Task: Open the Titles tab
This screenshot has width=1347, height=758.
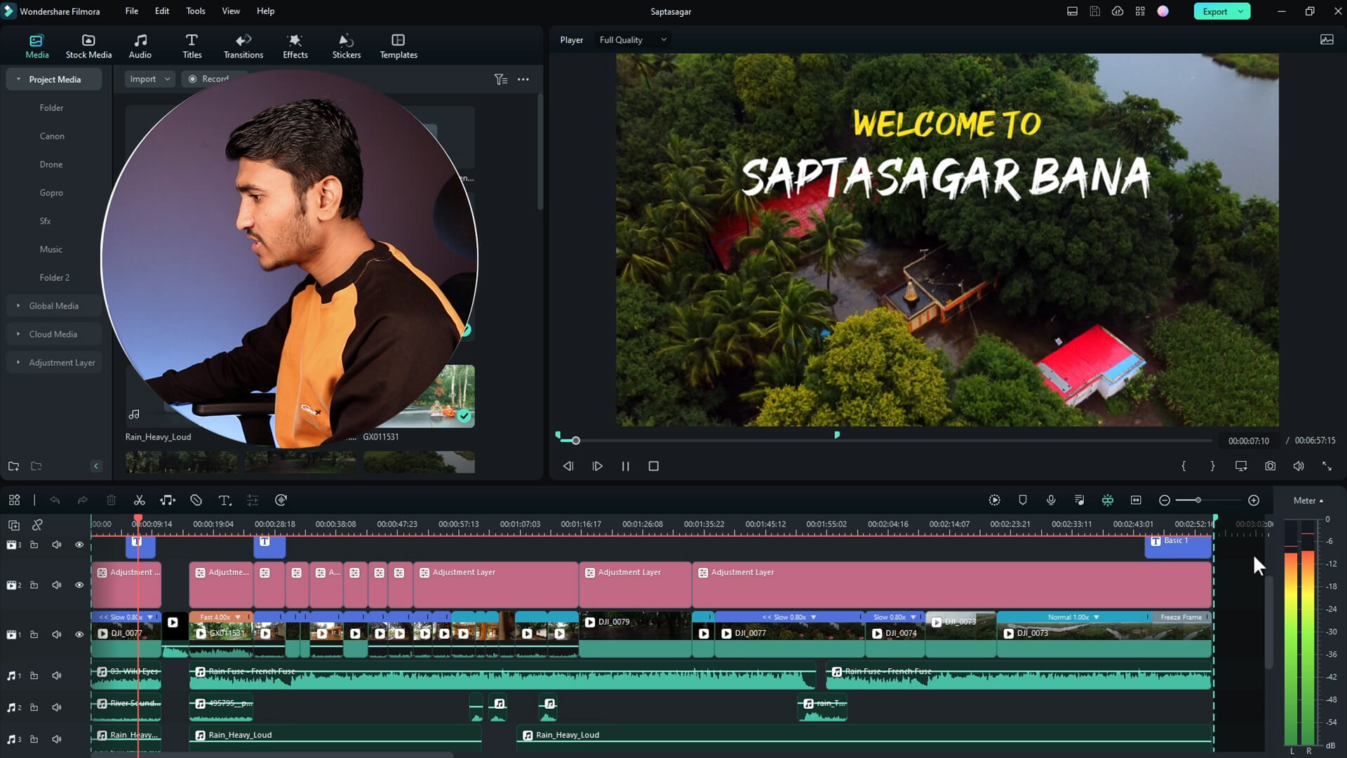Action: (x=192, y=46)
